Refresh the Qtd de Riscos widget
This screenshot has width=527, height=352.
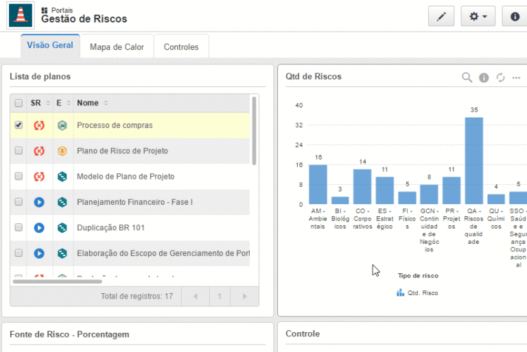pos(500,77)
